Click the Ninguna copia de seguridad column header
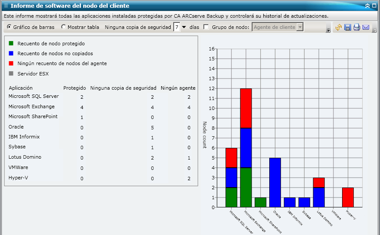Image resolution: width=380 pixels, height=235 pixels. point(123,88)
